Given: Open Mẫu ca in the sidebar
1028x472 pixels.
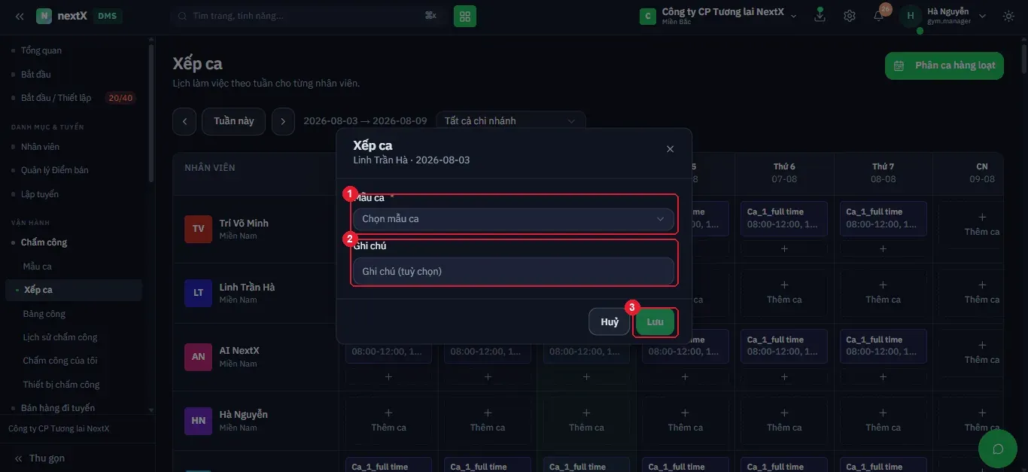Looking at the screenshot, I should pos(37,266).
